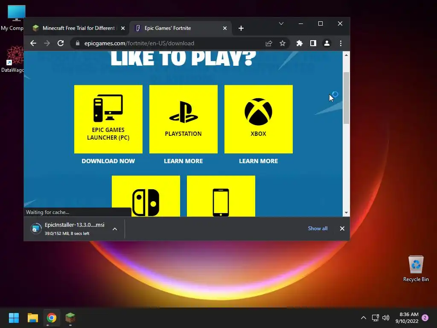
Task: Bookmark this page with the star icon
Action: point(283,43)
